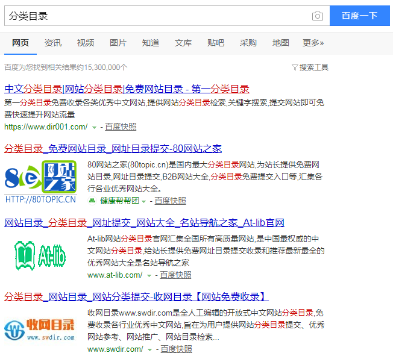Viewport: 393px width, 356px height.
Task: Go to the 文库 tab
Action: tap(183, 43)
